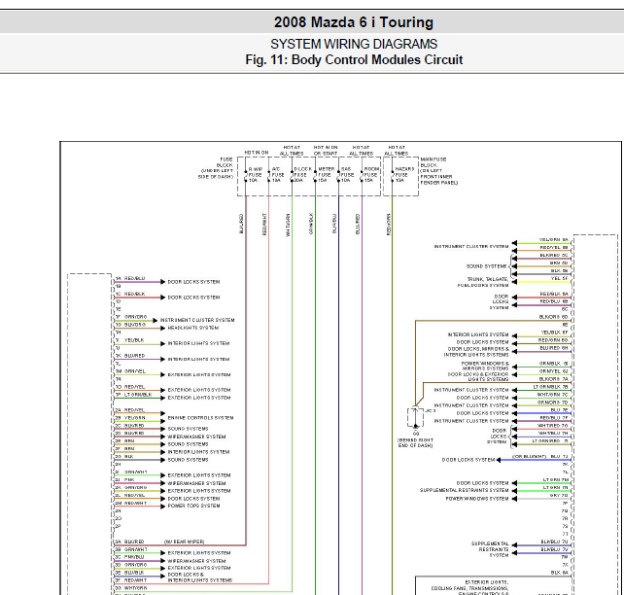Click the '(W/ REAR WIPER)' note
Image resolution: width=624 pixels, height=595 pixels.
tap(182, 542)
